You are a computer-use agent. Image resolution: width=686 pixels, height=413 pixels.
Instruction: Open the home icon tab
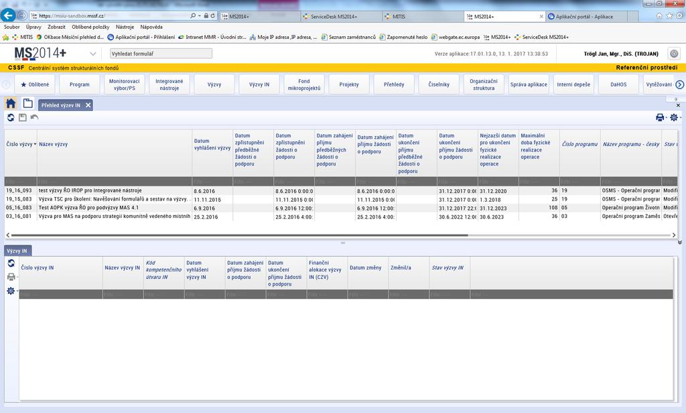[x=11, y=104]
